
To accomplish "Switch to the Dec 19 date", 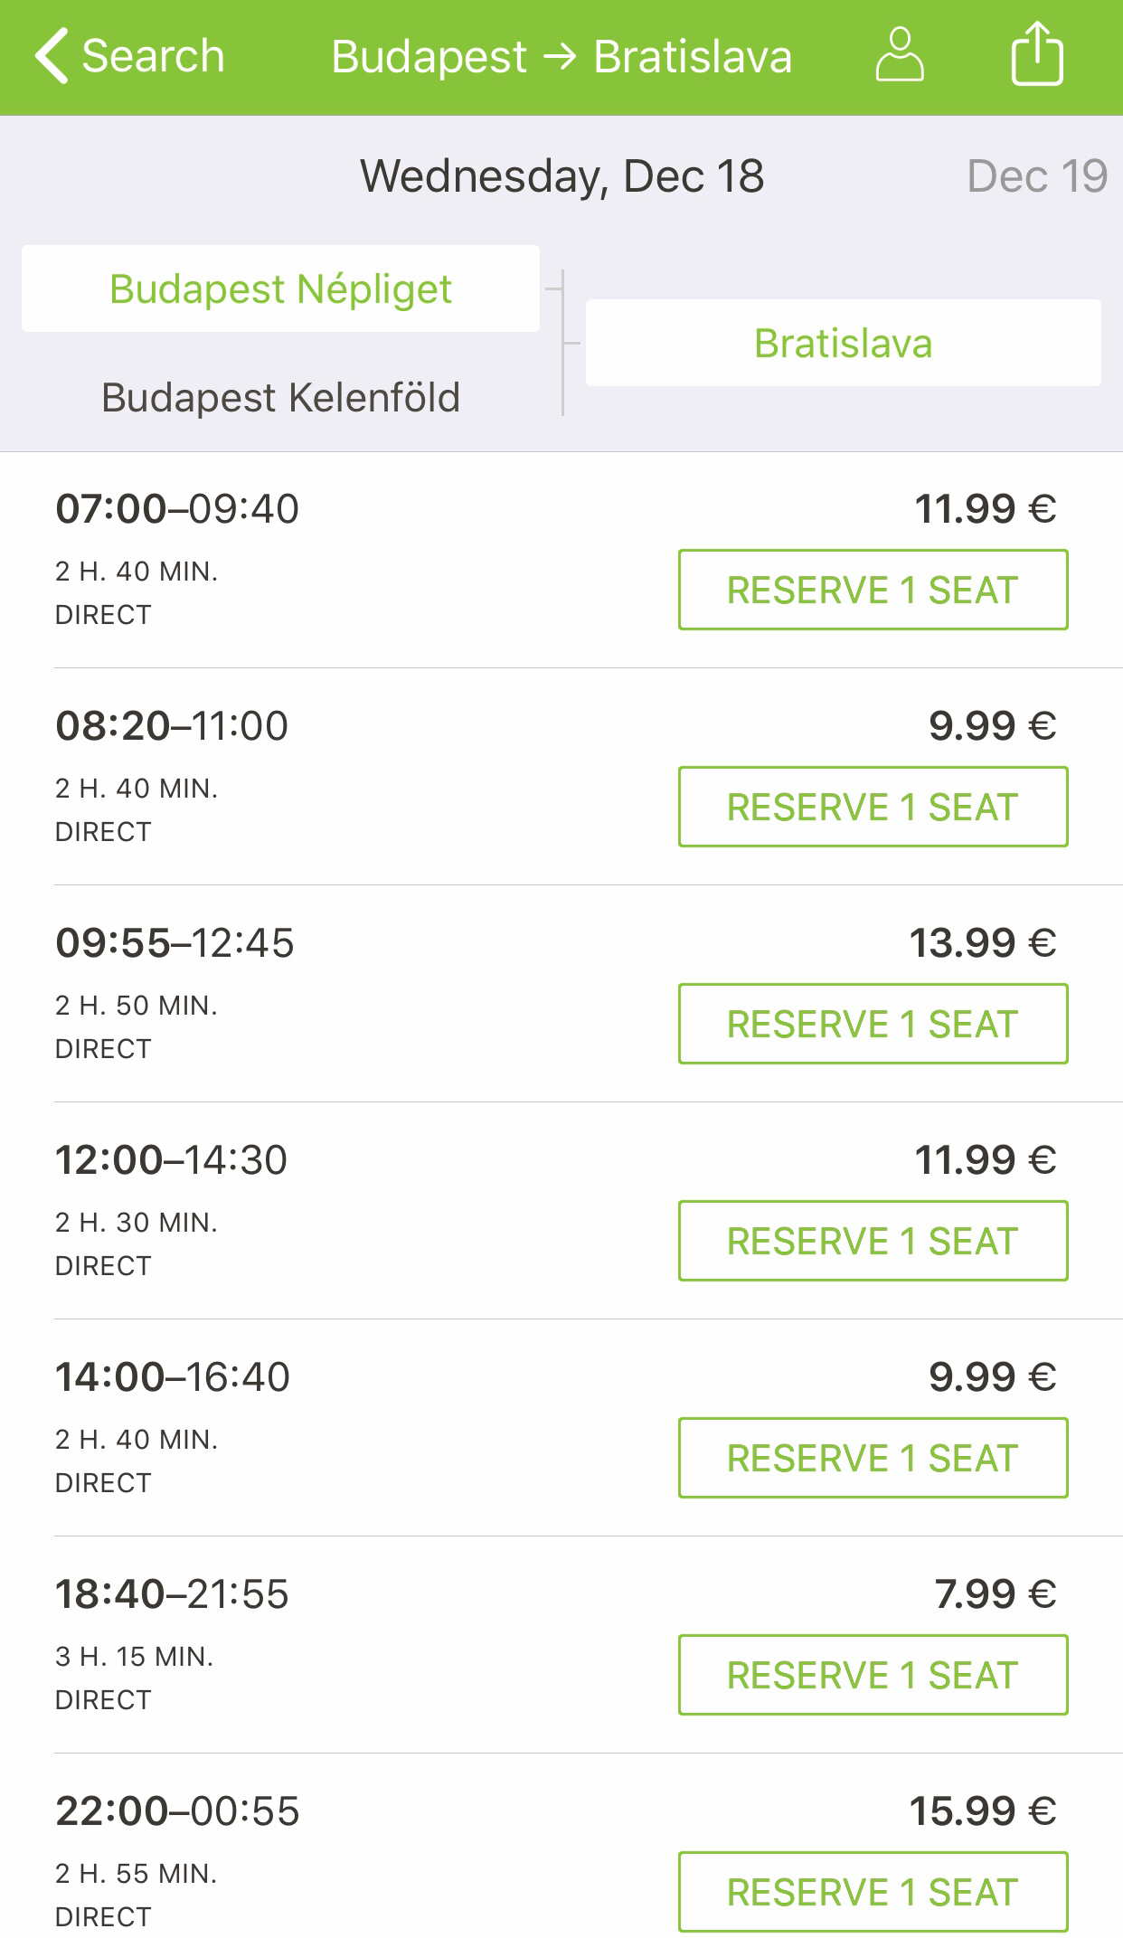I will [1036, 176].
